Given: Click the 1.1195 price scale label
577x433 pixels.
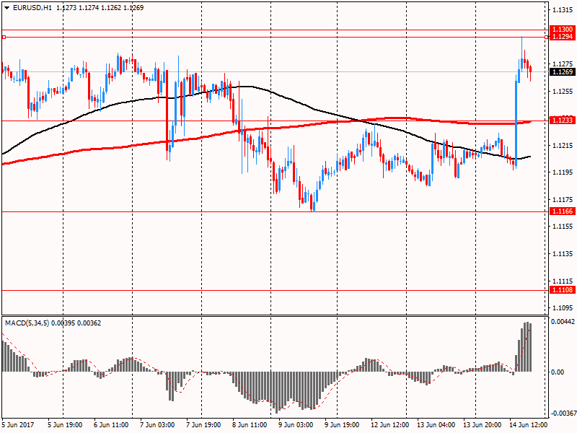Looking at the screenshot, I should tap(563, 172).
